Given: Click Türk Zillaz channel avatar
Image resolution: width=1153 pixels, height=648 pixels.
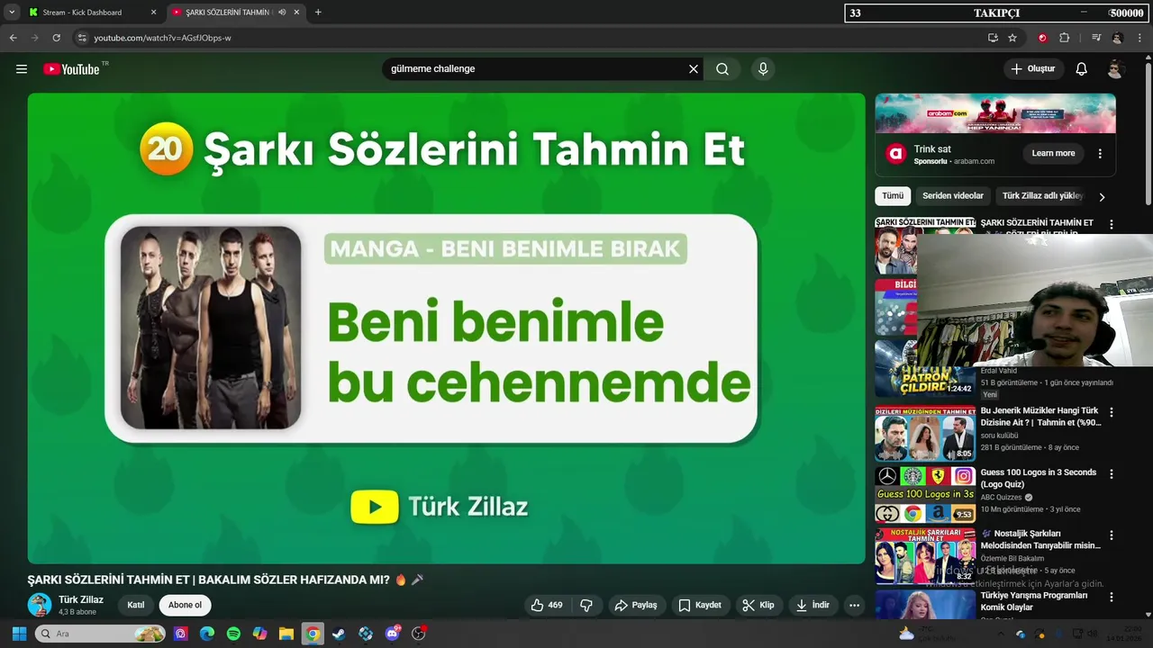Looking at the screenshot, I should [x=39, y=605].
